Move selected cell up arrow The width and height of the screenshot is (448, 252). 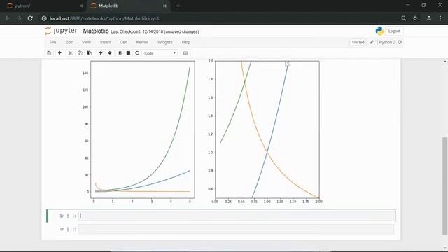tap(101, 53)
